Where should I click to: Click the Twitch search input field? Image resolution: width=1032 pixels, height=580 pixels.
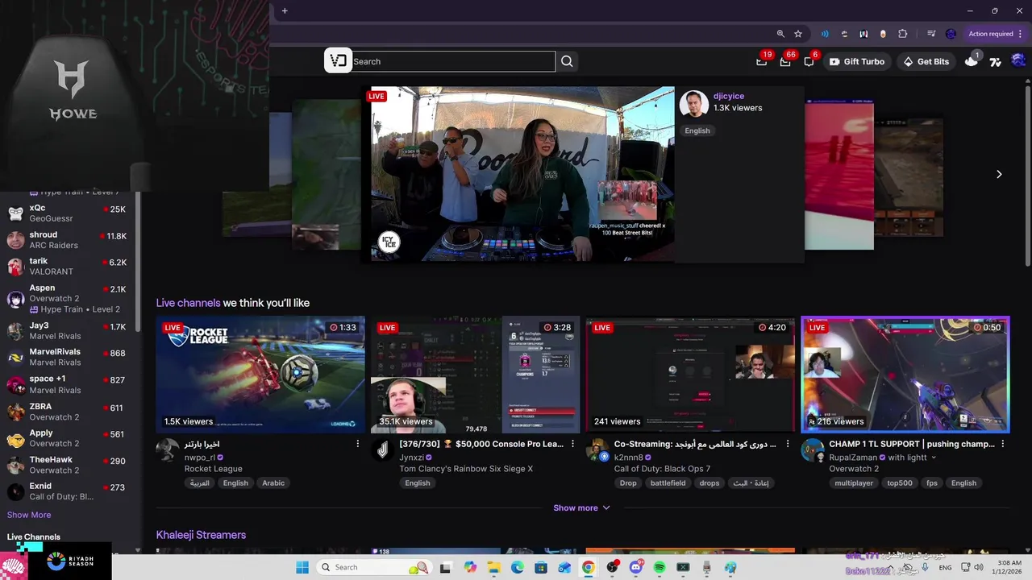click(453, 61)
